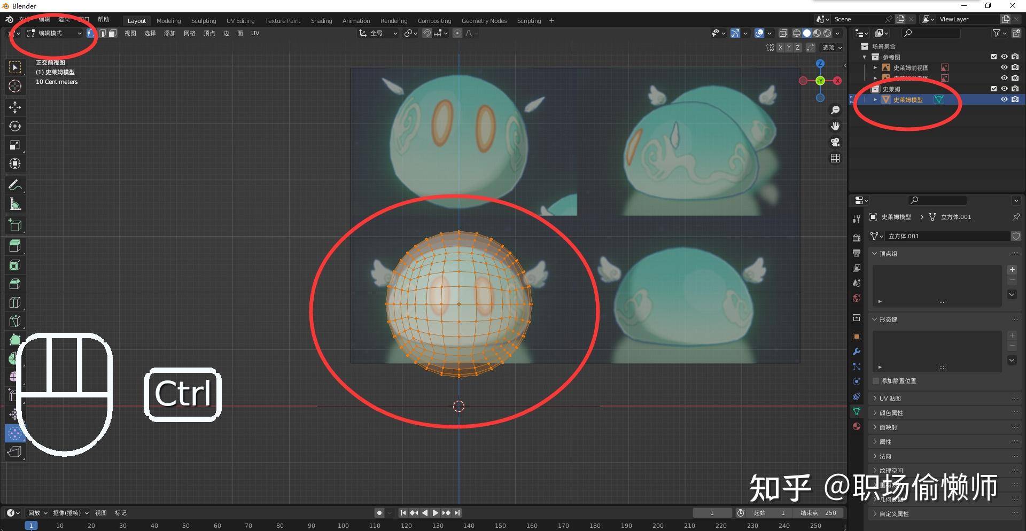Open the World properties tab

coord(857,298)
